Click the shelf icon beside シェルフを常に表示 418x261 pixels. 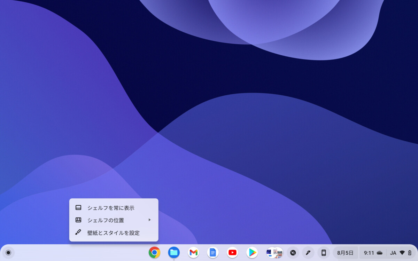click(78, 208)
